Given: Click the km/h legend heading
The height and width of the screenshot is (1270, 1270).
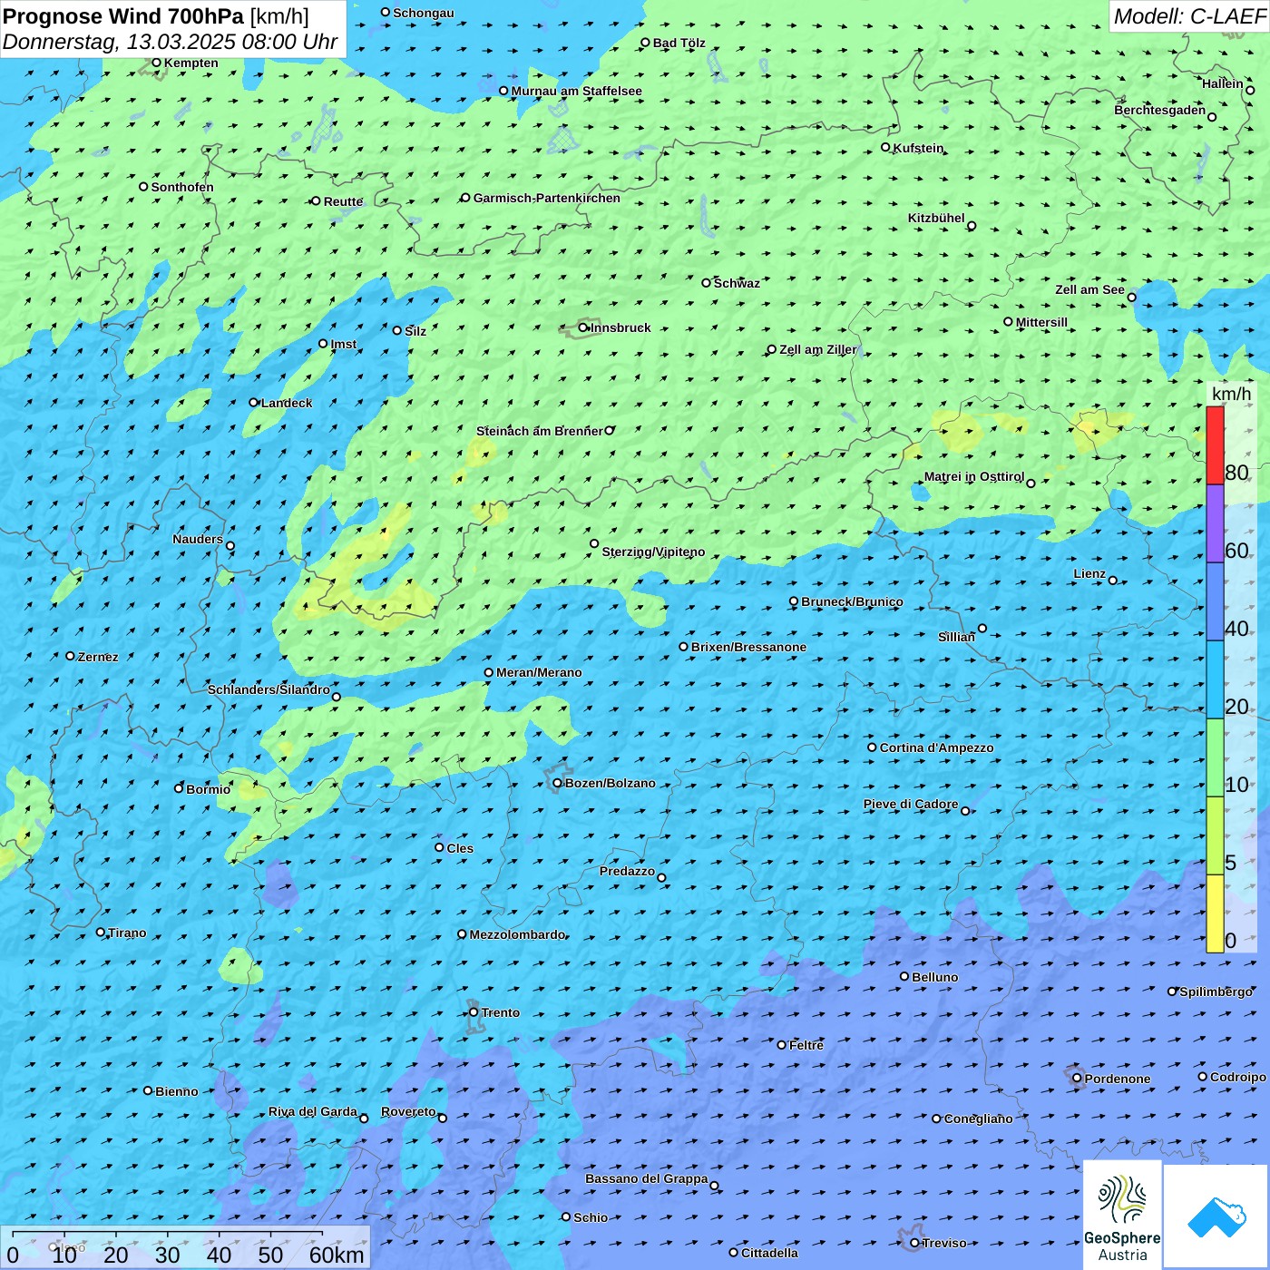Looking at the screenshot, I should (1231, 394).
